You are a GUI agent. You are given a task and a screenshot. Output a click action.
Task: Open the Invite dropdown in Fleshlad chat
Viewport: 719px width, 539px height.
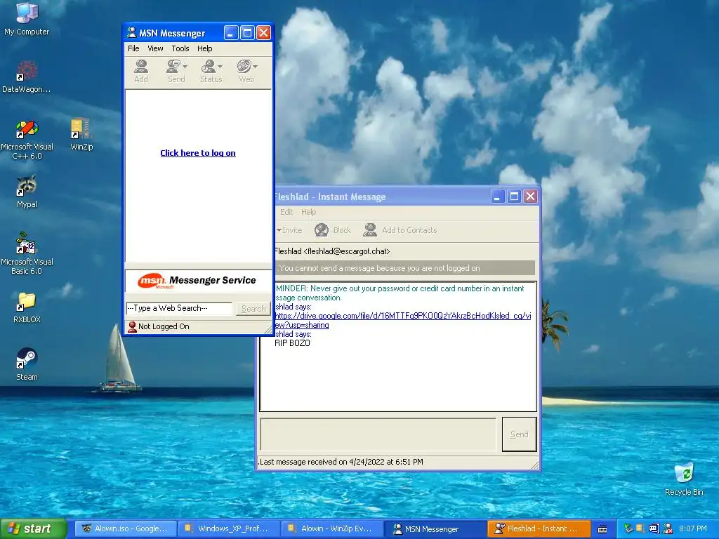point(289,230)
